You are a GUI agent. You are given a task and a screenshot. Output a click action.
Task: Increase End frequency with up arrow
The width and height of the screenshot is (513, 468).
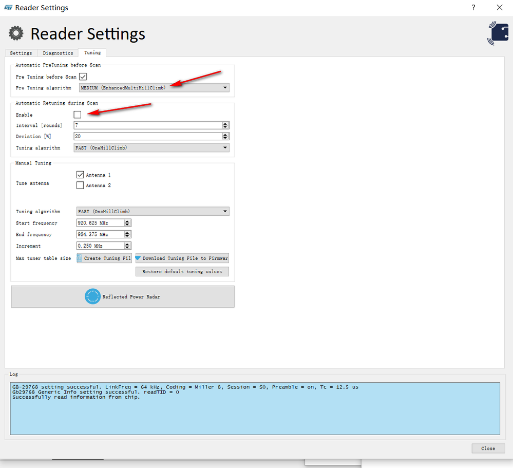pyautogui.click(x=127, y=233)
